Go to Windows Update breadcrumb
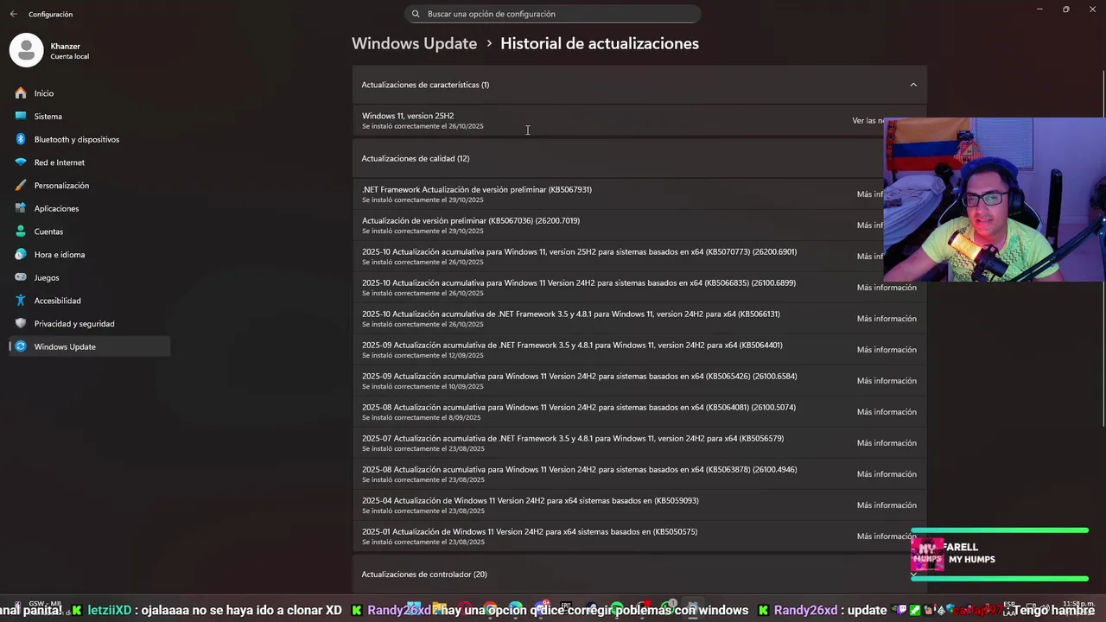The height and width of the screenshot is (622, 1106). [x=414, y=43]
